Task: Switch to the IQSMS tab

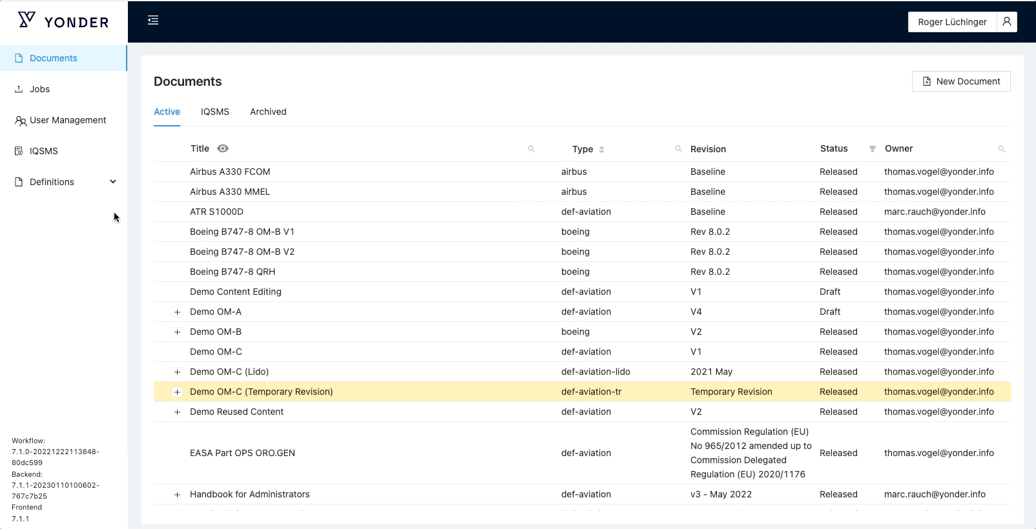Action: [x=215, y=112]
